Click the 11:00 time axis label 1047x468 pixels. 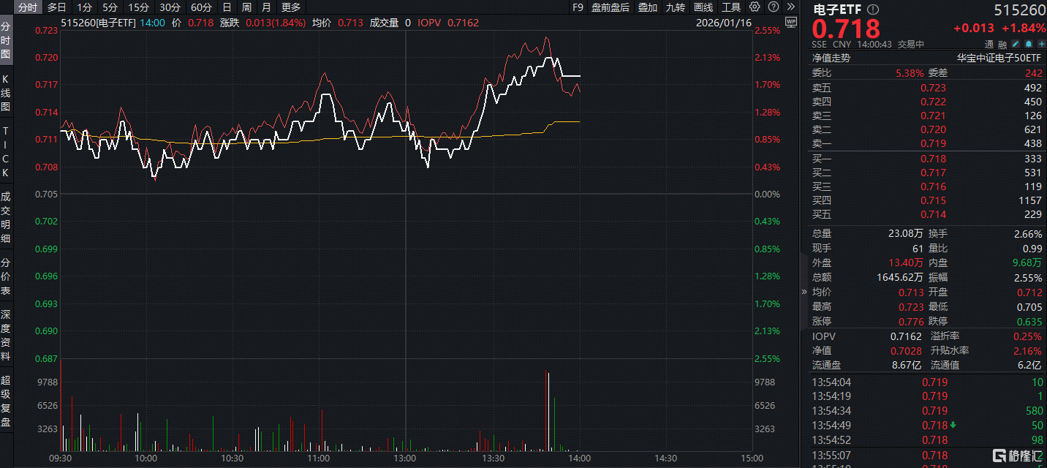319,458
